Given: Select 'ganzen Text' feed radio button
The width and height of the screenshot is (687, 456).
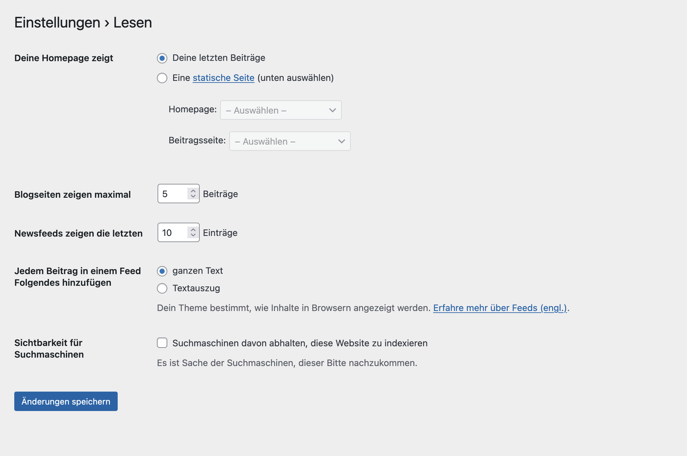Looking at the screenshot, I should click(162, 271).
